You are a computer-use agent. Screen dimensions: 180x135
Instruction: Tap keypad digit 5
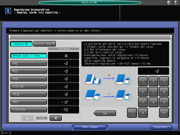tap(154, 92)
